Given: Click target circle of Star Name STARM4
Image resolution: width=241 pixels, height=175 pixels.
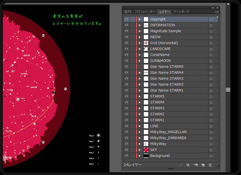Looking at the screenshot, I should pyautogui.click(x=211, y=73).
